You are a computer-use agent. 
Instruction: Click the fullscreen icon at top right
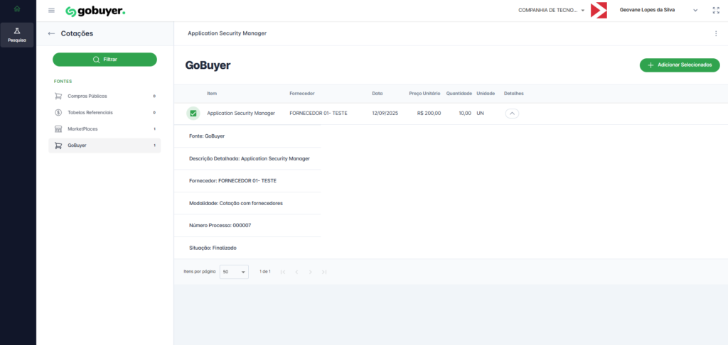[716, 11]
